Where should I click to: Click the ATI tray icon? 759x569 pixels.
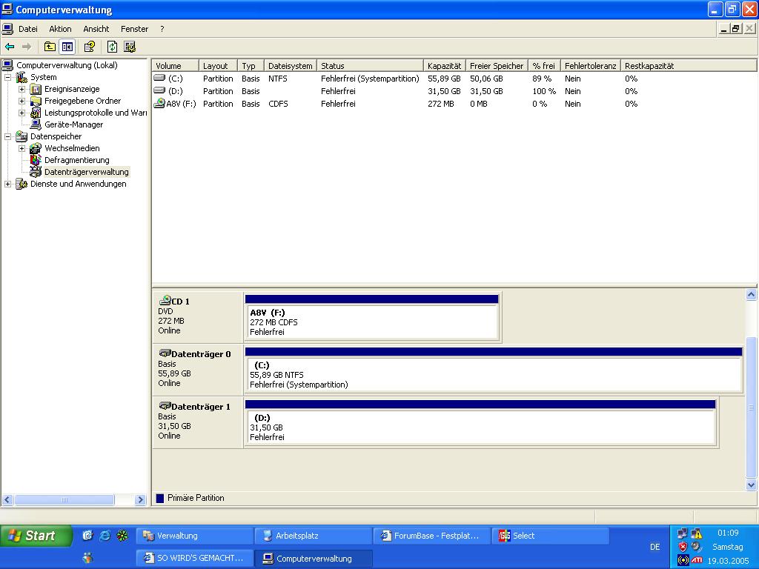pyautogui.click(x=697, y=560)
